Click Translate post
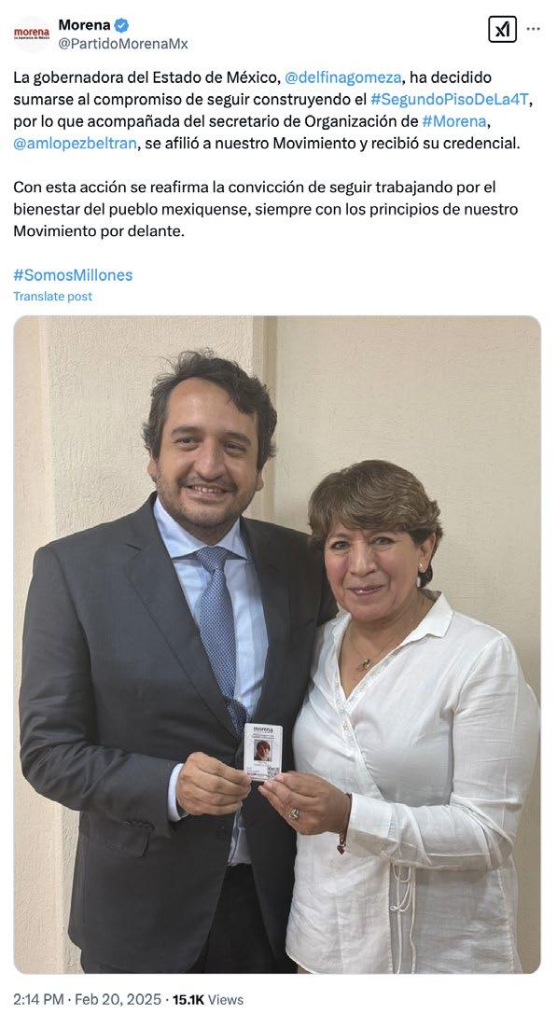 click(53, 297)
